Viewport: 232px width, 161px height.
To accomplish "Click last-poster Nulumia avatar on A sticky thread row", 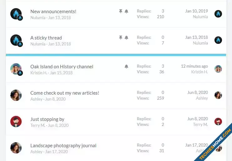I will click(x=218, y=40).
